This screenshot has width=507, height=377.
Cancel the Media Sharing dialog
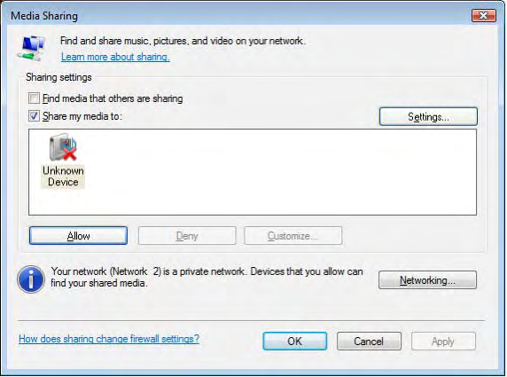pos(369,342)
